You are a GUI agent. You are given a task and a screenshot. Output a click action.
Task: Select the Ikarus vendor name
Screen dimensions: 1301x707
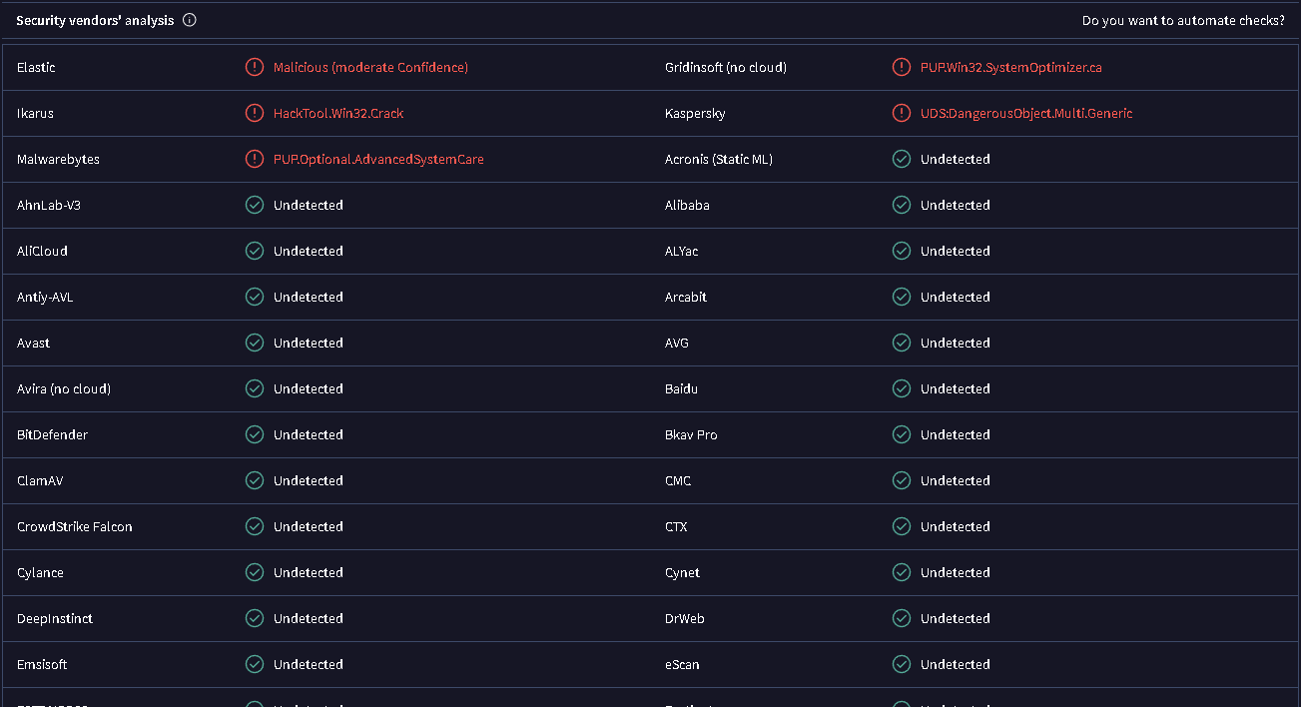(x=35, y=113)
